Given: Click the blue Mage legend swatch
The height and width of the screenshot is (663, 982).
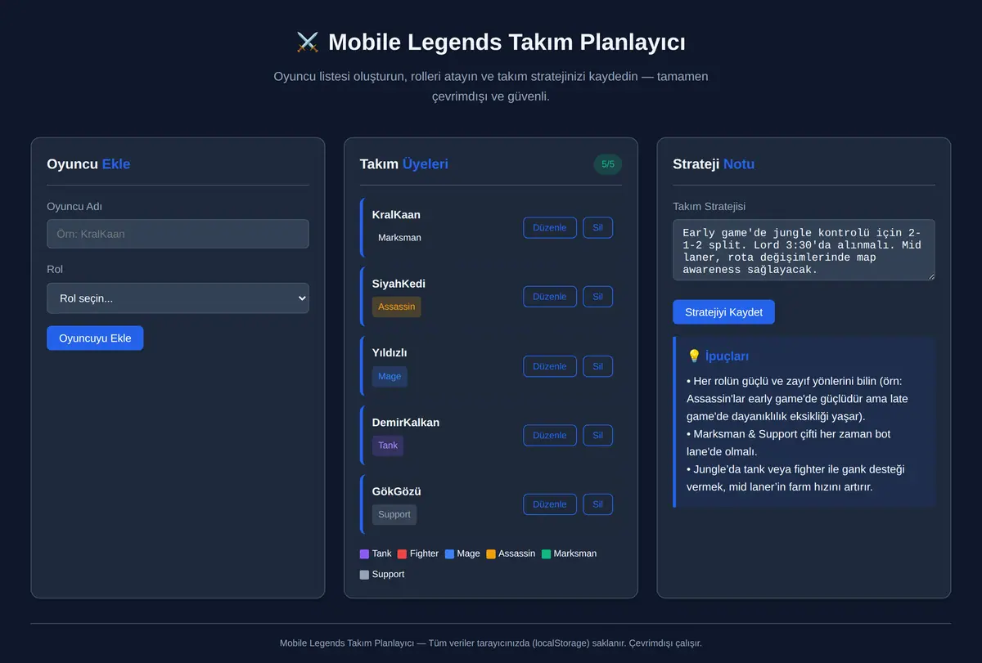Looking at the screenshot, I should click(449, 554).
